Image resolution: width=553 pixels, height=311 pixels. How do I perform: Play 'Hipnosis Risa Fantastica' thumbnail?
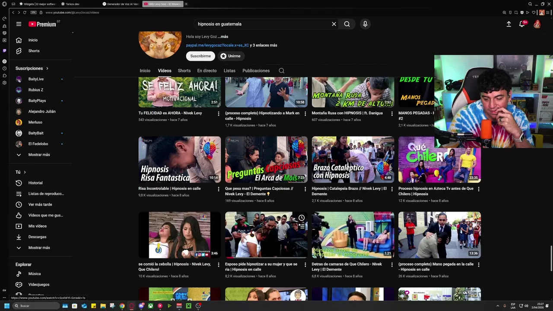(180, 160)
